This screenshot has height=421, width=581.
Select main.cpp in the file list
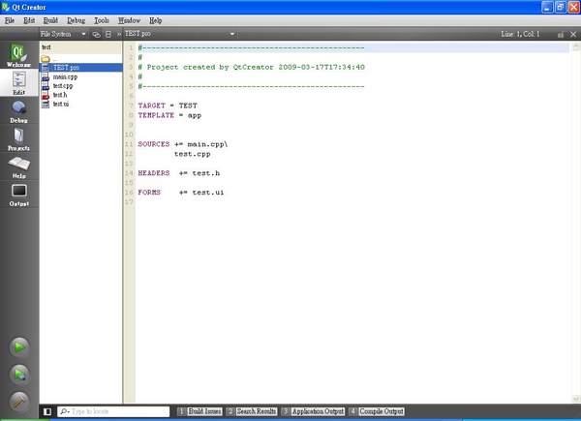tap(65, 76)
